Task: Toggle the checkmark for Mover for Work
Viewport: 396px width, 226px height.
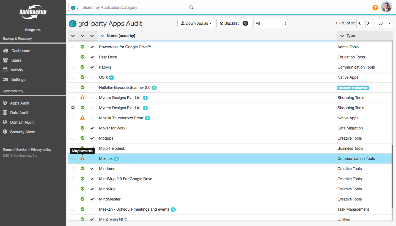Action: tap(92, 128)
